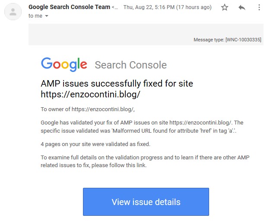Image resolution: width=267 pixels, height=224 pixels.
Task: Click the sender's profile avatar
Action: tap(13, 12)
